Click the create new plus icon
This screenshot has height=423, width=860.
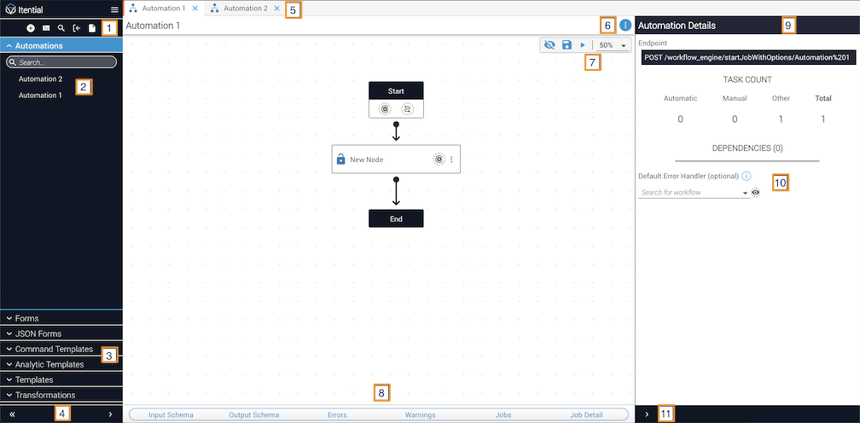31,28
